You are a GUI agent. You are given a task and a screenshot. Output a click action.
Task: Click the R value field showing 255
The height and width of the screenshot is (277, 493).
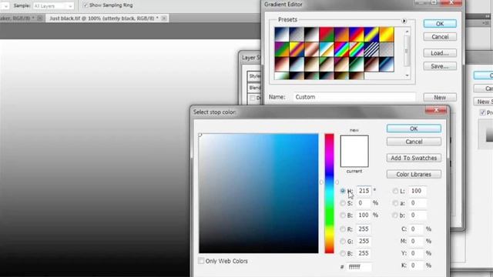[x=364, y=229]
